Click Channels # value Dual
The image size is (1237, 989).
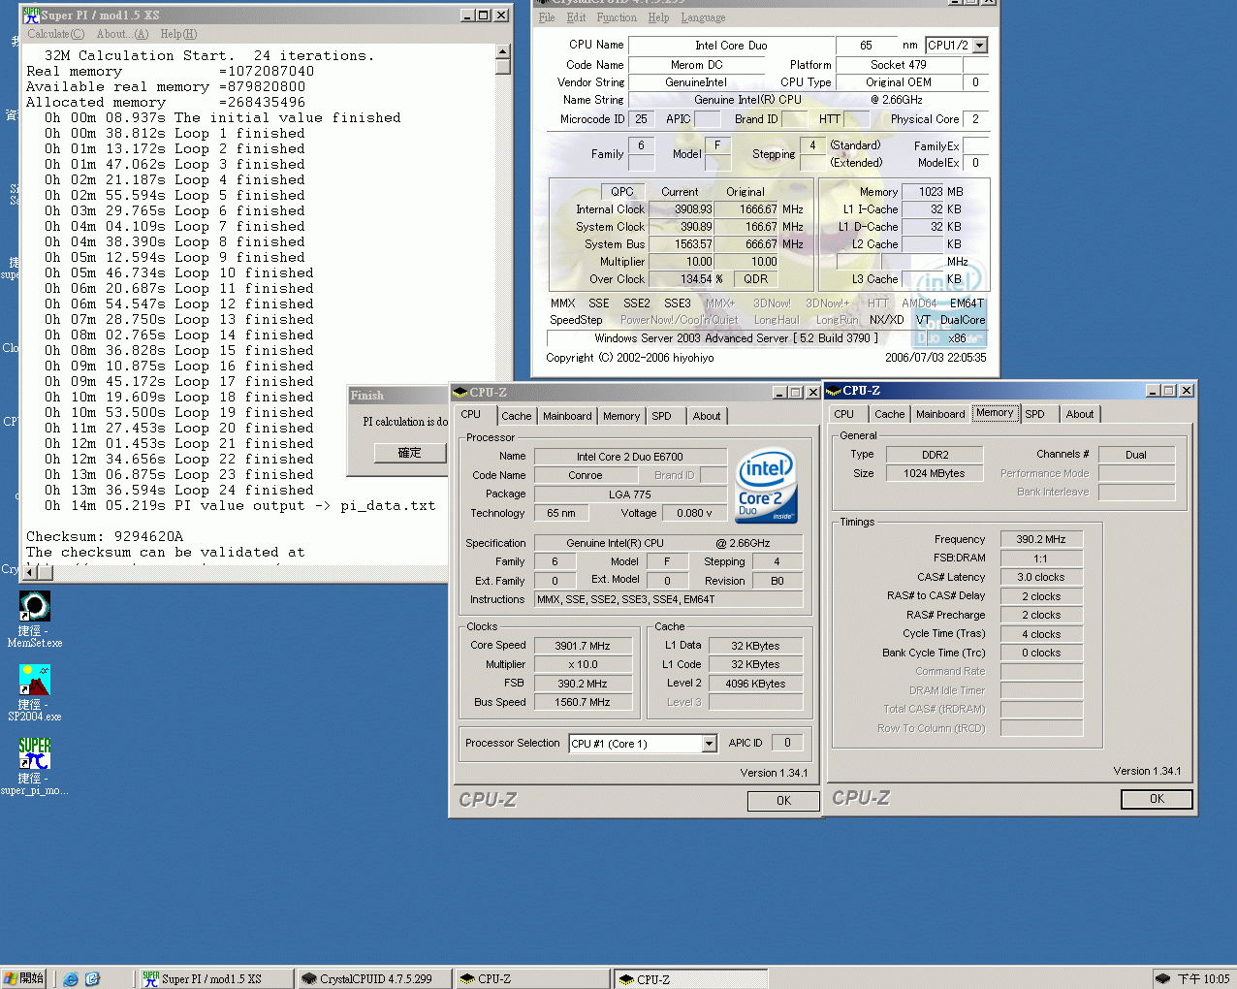(x=1136, y=455)
